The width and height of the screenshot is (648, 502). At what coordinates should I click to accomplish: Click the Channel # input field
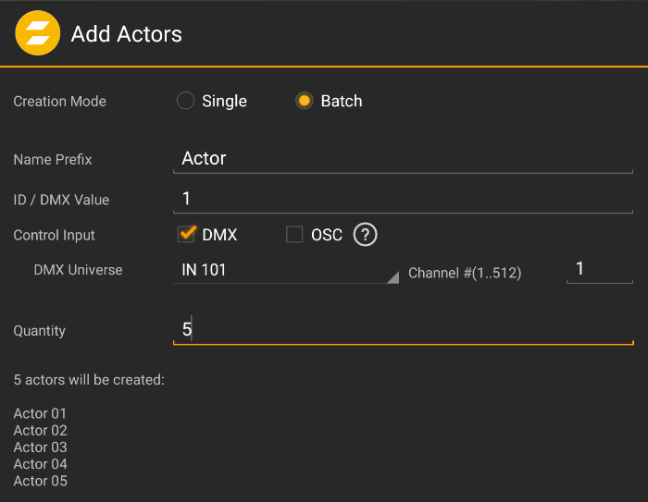pyautogui.click(x=600, y=270)
